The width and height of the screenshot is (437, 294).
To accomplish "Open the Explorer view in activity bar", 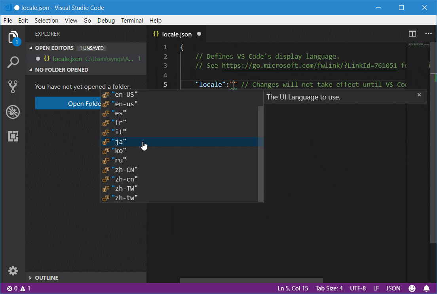I will pyautogui.click(x=13, y=38).
